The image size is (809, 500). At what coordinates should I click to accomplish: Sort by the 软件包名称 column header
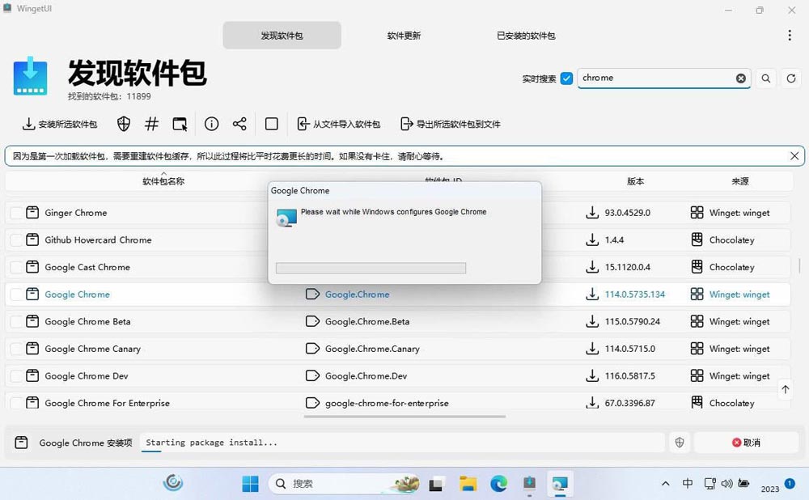tap(163, 181)
